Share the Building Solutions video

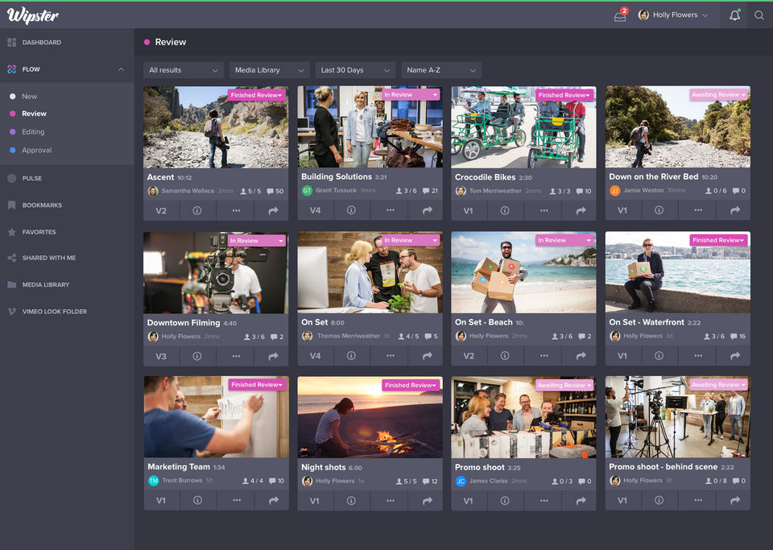[x=427, y=210]
